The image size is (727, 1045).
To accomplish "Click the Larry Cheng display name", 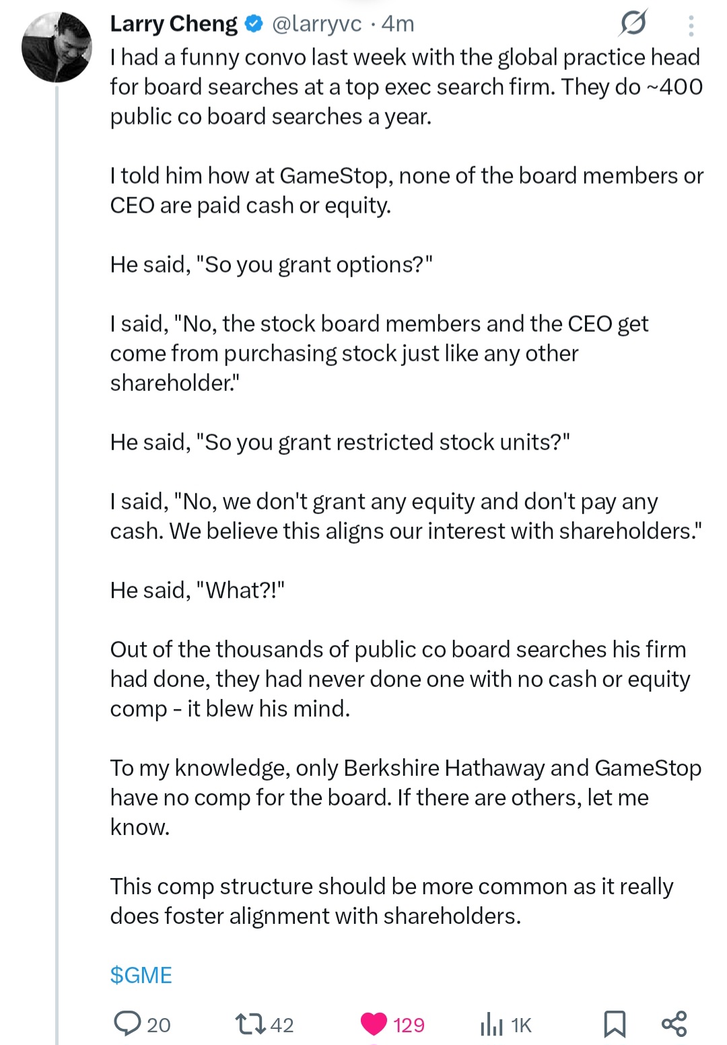I will (x=173, y=24).
